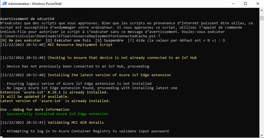Screen dimensions: 264x138
Task: Click the green 'Successfully installed' message line
Action: point(57,114)
